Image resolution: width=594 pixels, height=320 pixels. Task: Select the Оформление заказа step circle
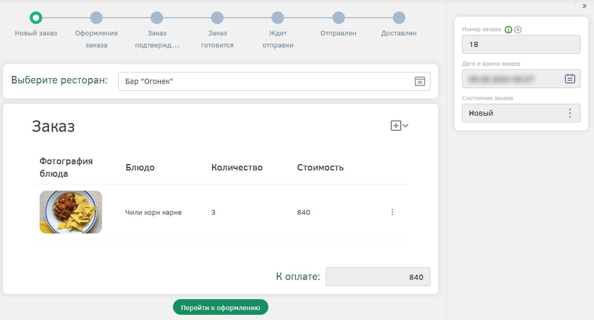point(96,18)
